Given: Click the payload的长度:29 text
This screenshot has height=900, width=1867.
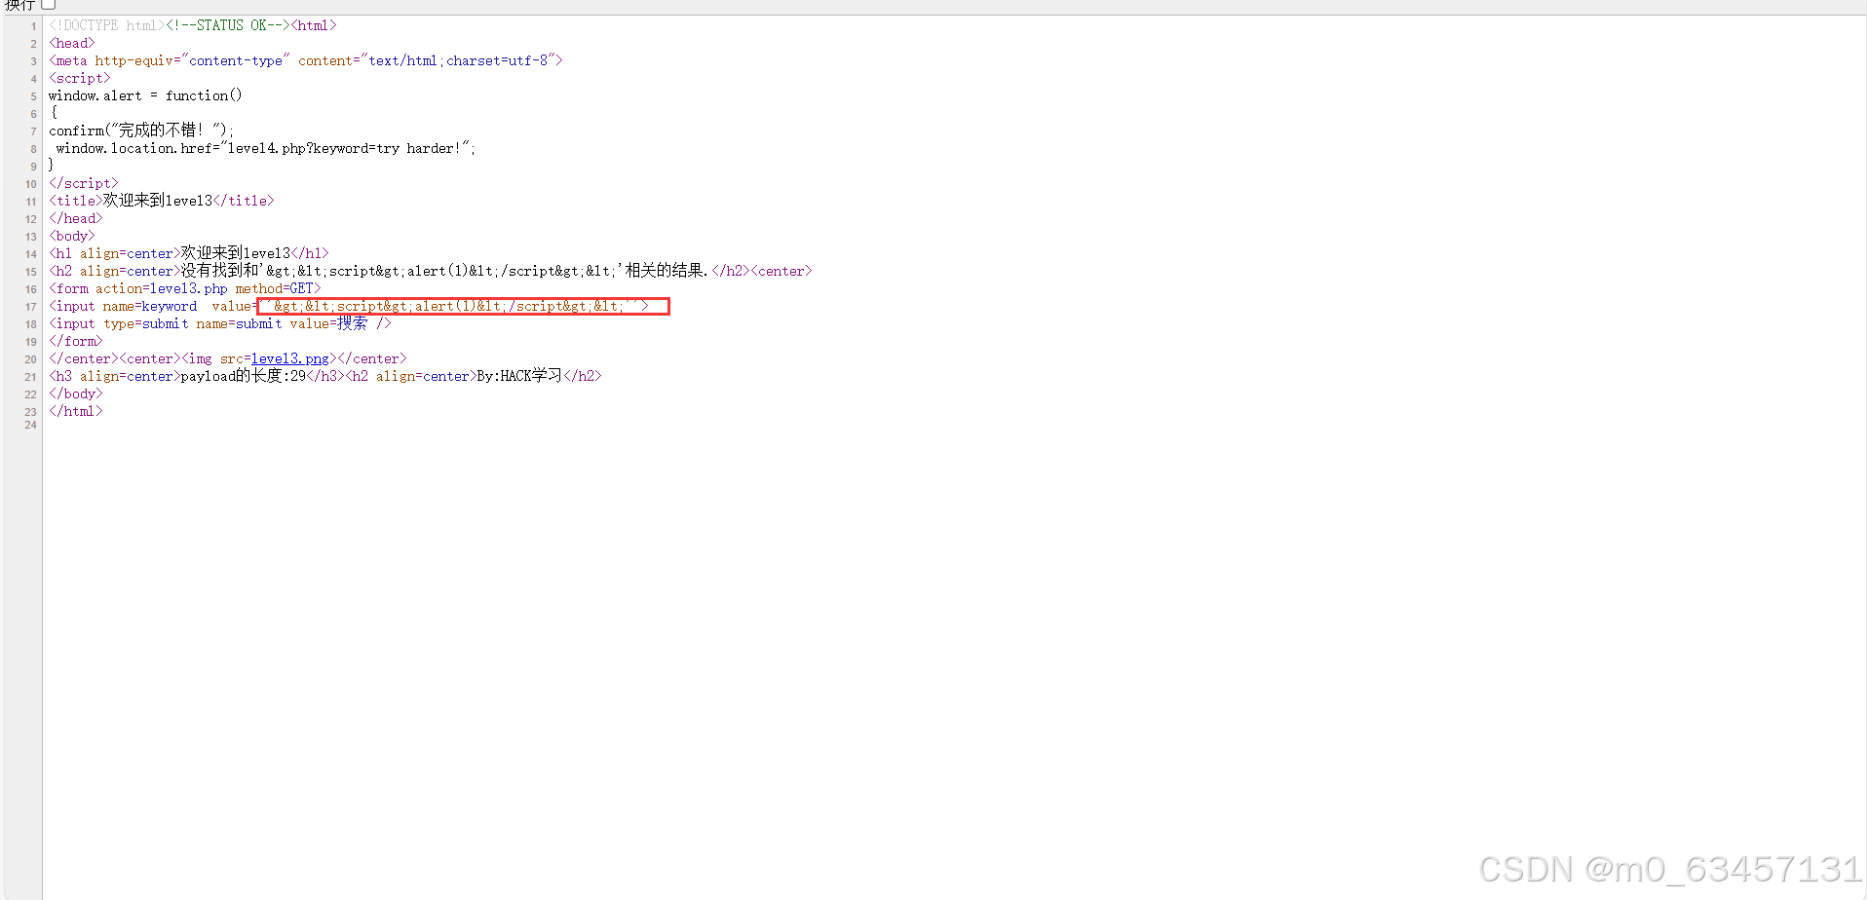Looking at the screenshot, I should coord(244,376).
